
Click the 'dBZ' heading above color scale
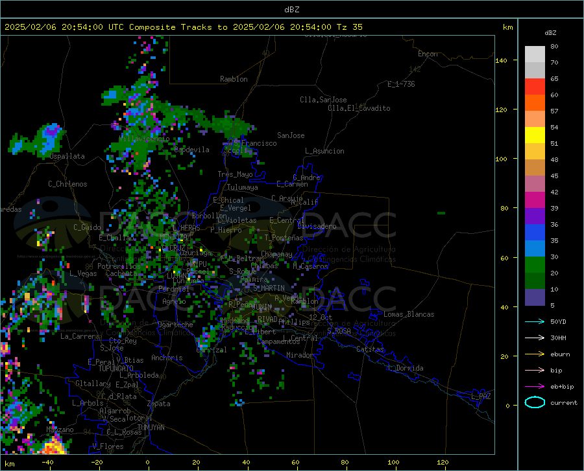click(550, 32)
